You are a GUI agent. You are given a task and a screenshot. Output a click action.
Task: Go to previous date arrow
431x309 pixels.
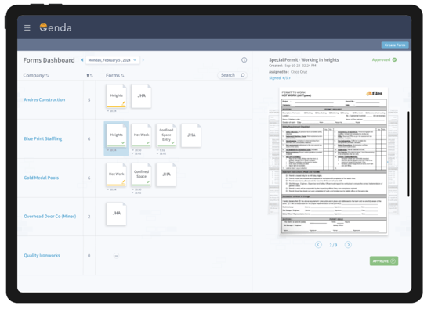82,60
